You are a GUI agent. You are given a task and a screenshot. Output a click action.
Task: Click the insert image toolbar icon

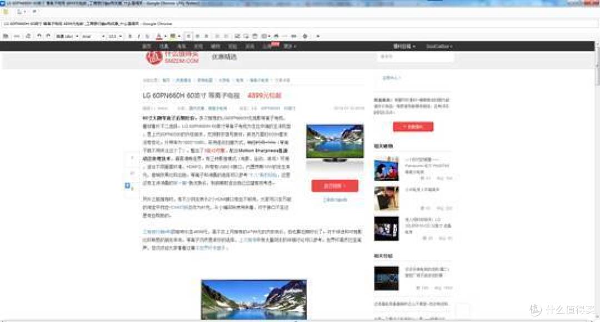(237, 36)
